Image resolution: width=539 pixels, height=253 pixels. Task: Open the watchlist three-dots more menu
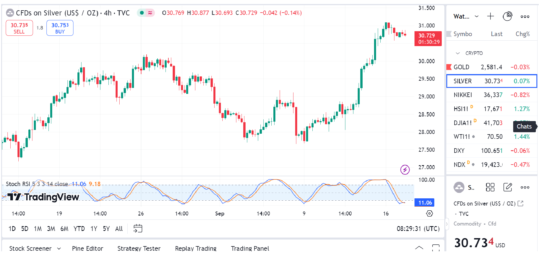coord(525,17)
